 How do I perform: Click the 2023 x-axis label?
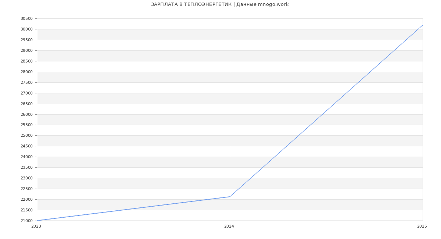coord(36,226)
